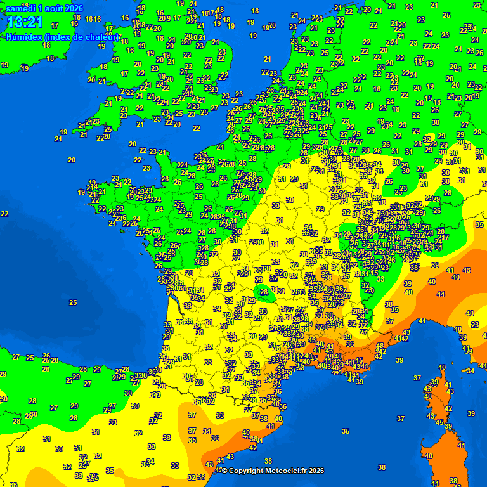Click the "© Copyright Meteociel.fr 2026" text
487x487 pixels.
pyautogui.click(x=273, y=471)
